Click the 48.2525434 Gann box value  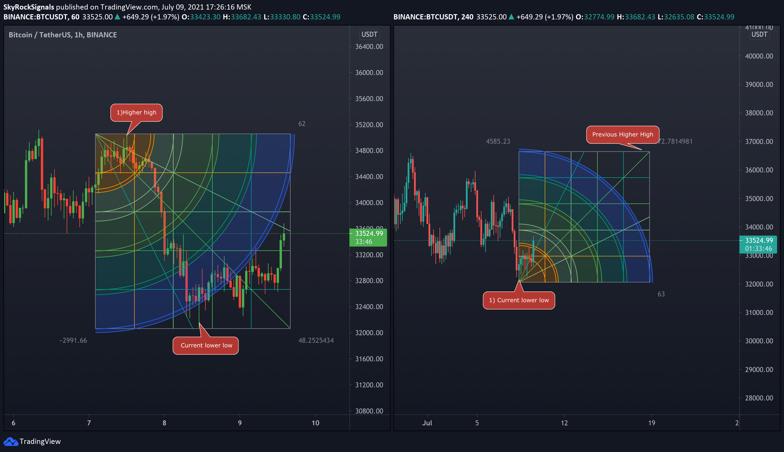[x=316, y=340]
